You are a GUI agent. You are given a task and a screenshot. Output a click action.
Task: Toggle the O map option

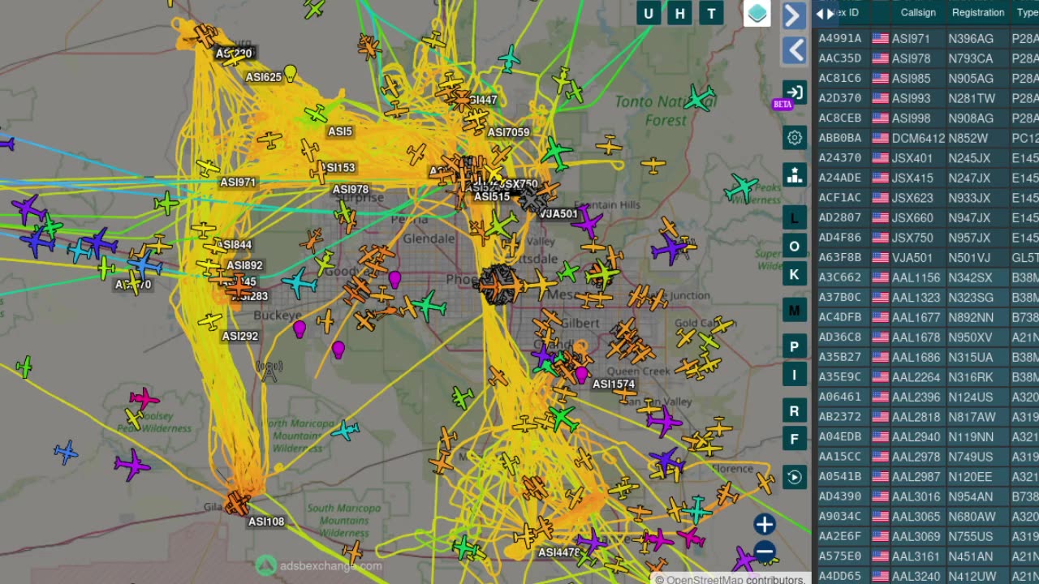(794, 247)
